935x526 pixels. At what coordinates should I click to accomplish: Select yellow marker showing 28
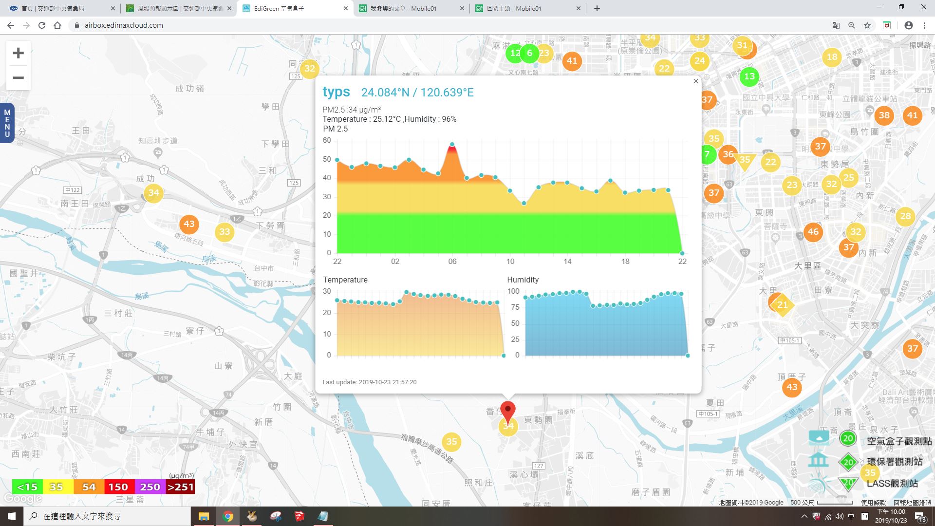(x=905, y=216)
